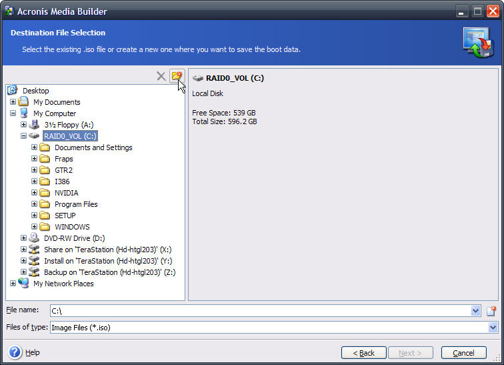Click the new file icon beside File name
The width and height of the screenshot is (504, 365).
click(x=491, y=311)
